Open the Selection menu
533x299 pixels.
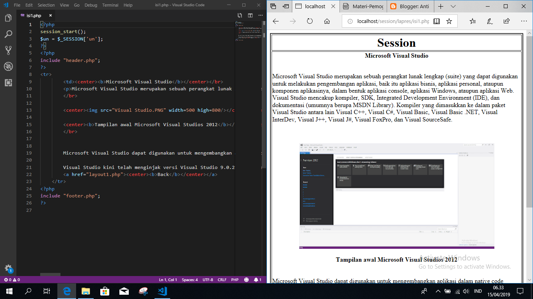[46, 5]
